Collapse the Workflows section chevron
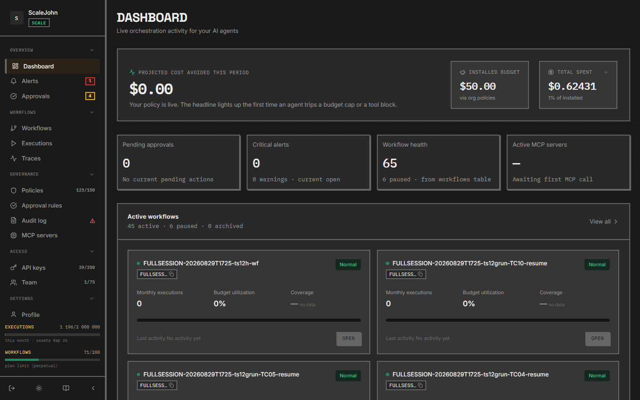 (92, 112)
